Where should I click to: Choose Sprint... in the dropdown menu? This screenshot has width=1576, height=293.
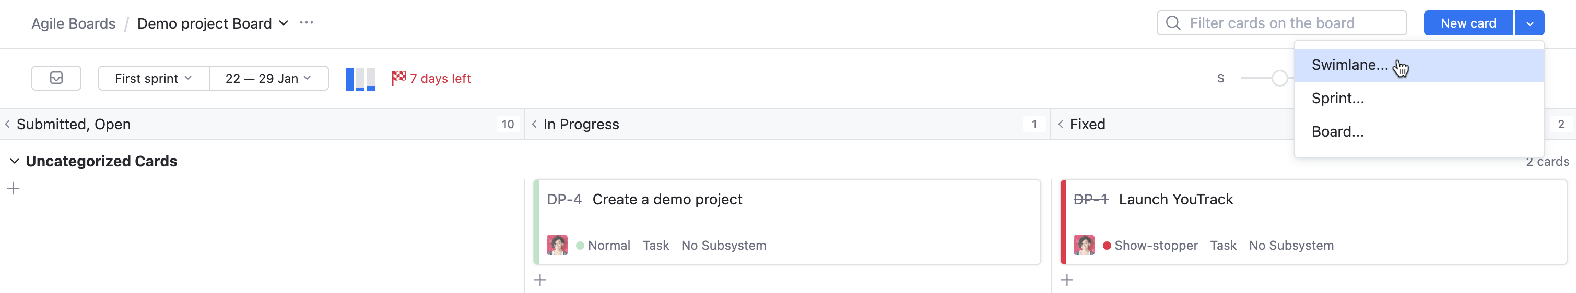(1337, 99)
